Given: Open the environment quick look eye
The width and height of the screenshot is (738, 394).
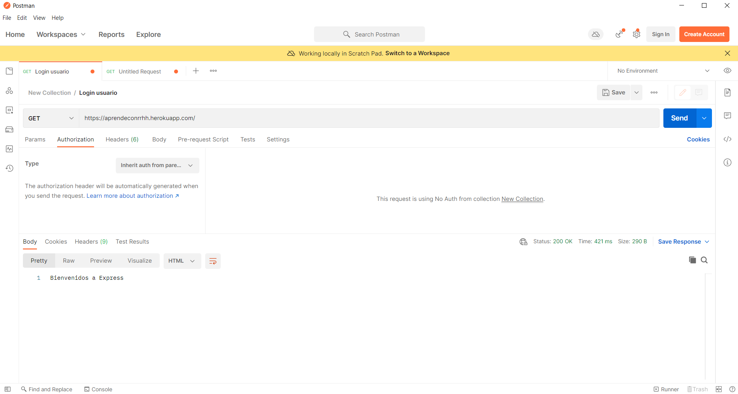Looking at the screenshot, I should tap(727, 70).
